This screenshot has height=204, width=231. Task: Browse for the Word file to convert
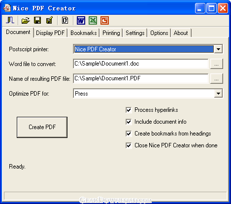coord(217,64)
